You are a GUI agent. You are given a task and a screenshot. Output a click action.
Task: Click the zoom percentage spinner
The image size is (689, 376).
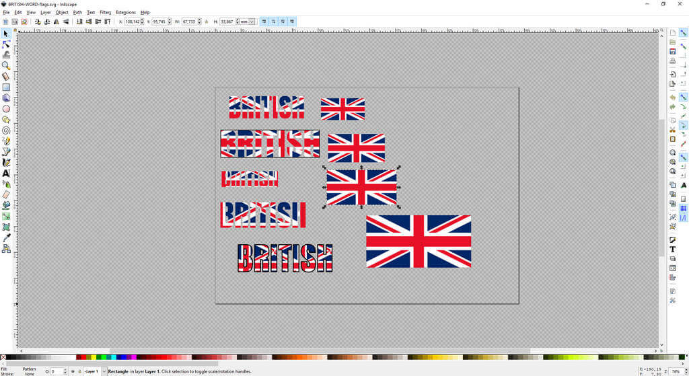pyautogui.click(x=686, y=371)
